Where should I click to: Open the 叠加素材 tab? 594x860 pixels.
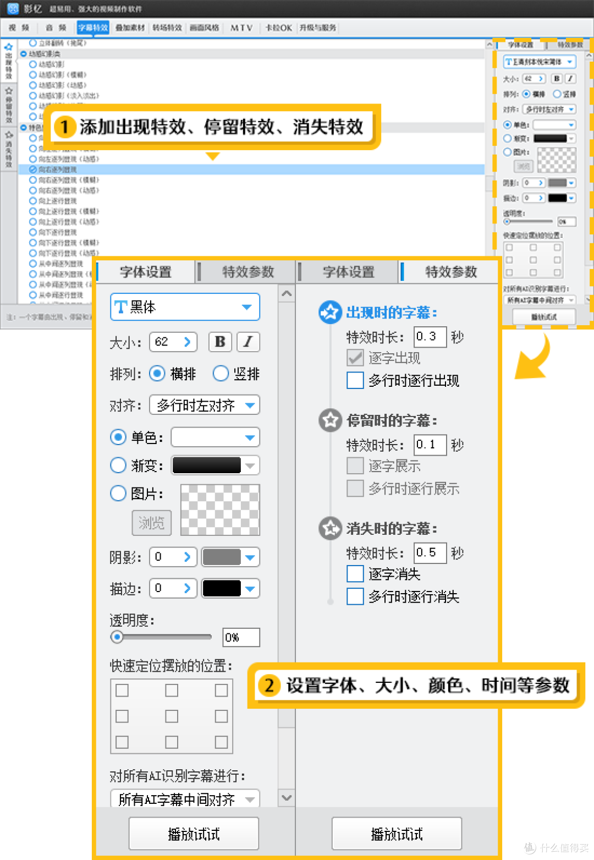(130, 28)
